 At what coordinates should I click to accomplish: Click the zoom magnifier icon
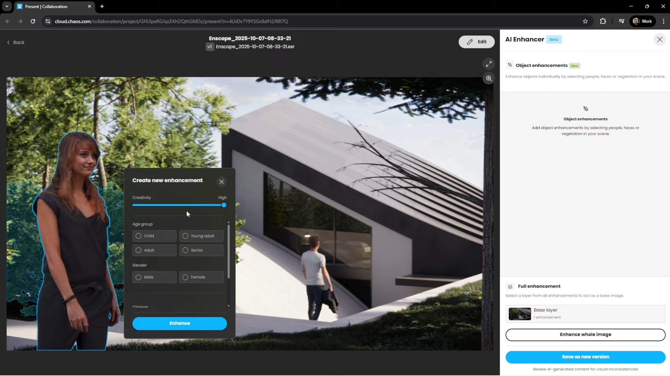coord(489,78)
